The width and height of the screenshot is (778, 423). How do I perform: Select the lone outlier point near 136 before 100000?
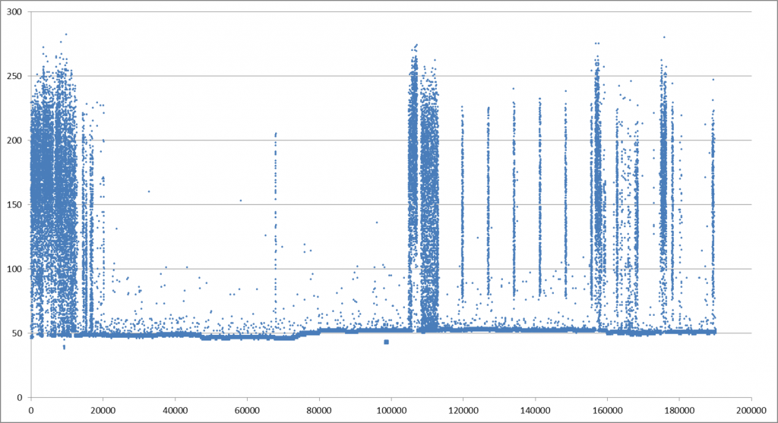[x=376, y=223]
